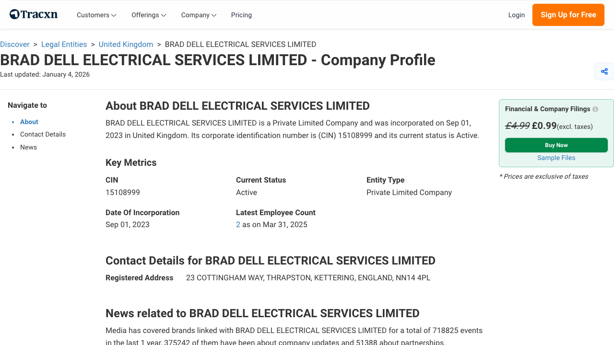Select Pricing in the top navigation
This screenshot has height=345, width=614.
pos(241,15)
